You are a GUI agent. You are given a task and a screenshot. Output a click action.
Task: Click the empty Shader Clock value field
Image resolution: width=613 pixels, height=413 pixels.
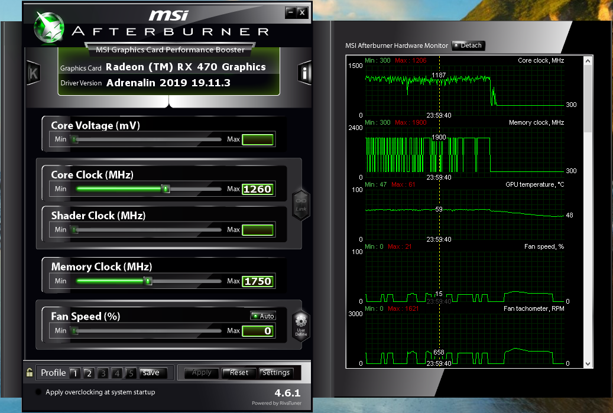pyautogui.click(x=258, y=230)
